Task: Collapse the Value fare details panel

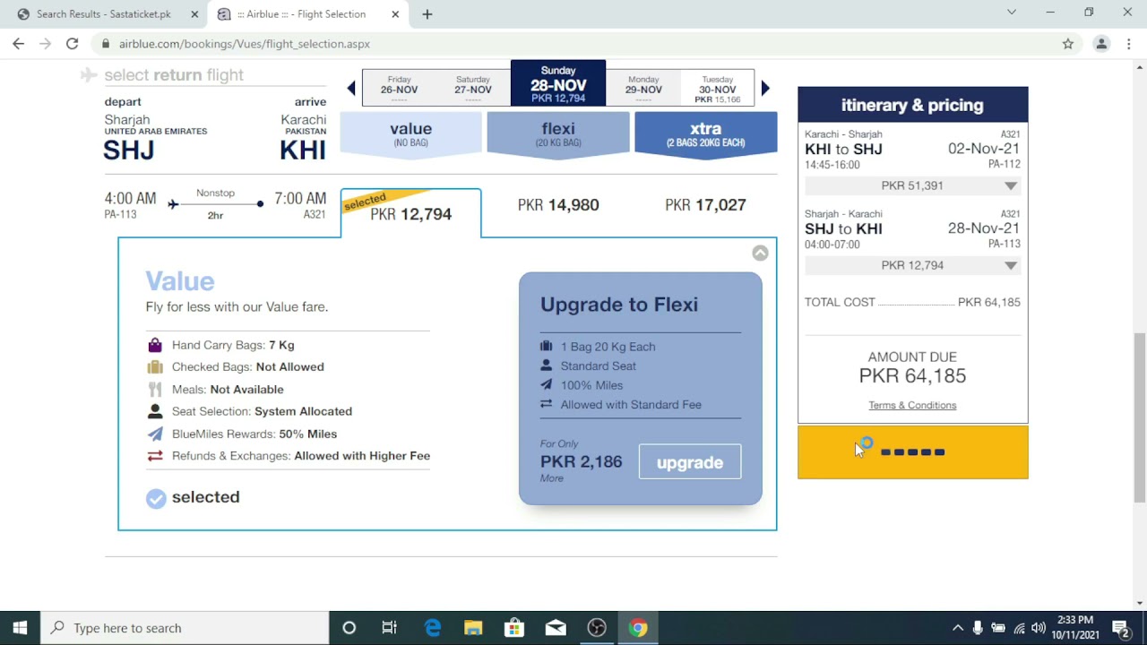Action: coord(760,254)
